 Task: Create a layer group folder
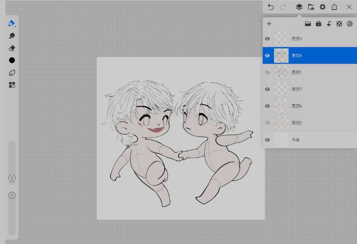[x=308, y=24]
